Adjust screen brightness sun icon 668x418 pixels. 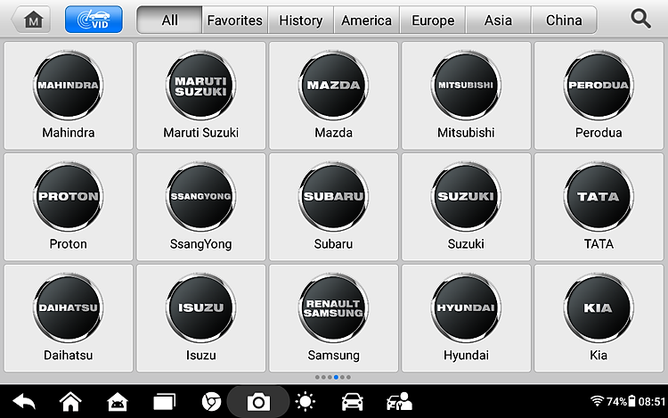coord(305,401)
